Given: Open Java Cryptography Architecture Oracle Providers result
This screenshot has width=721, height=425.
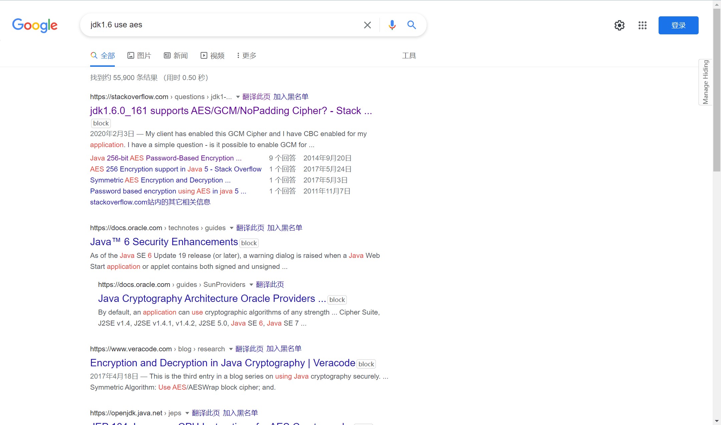Looking at the screenshot, I should click(x=212, y=299).
